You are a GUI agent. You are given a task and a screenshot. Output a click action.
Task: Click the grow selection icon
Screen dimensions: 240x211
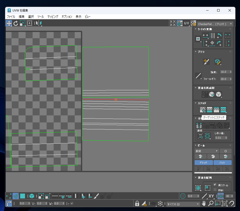coord(41,196)
